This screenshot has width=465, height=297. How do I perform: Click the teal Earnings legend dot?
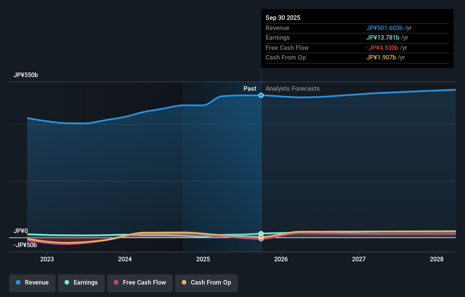coord(66,283)
